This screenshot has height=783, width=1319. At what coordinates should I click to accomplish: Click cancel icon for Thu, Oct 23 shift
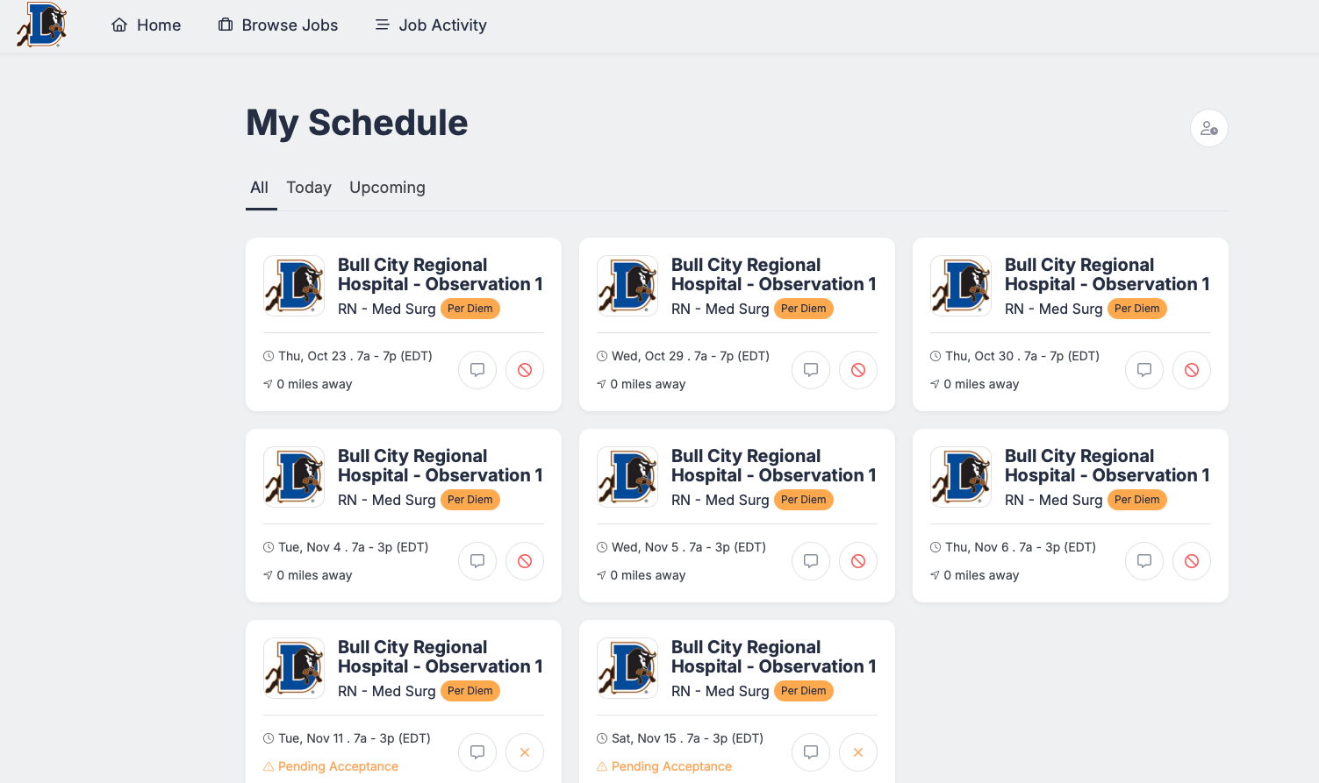(x=525, y=370)
